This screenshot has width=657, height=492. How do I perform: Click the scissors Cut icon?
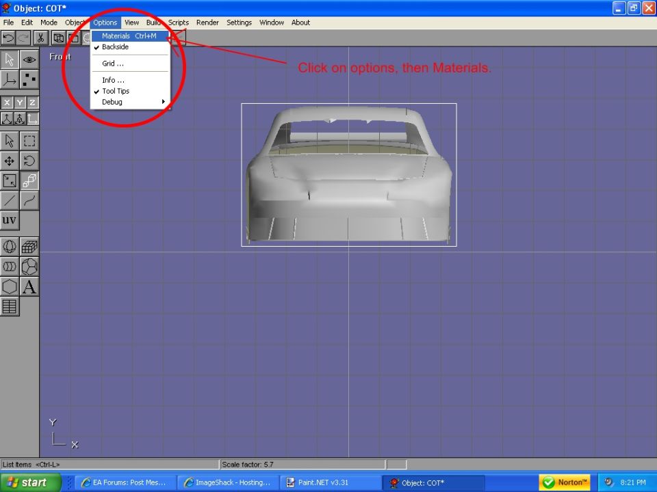point(40,38)
